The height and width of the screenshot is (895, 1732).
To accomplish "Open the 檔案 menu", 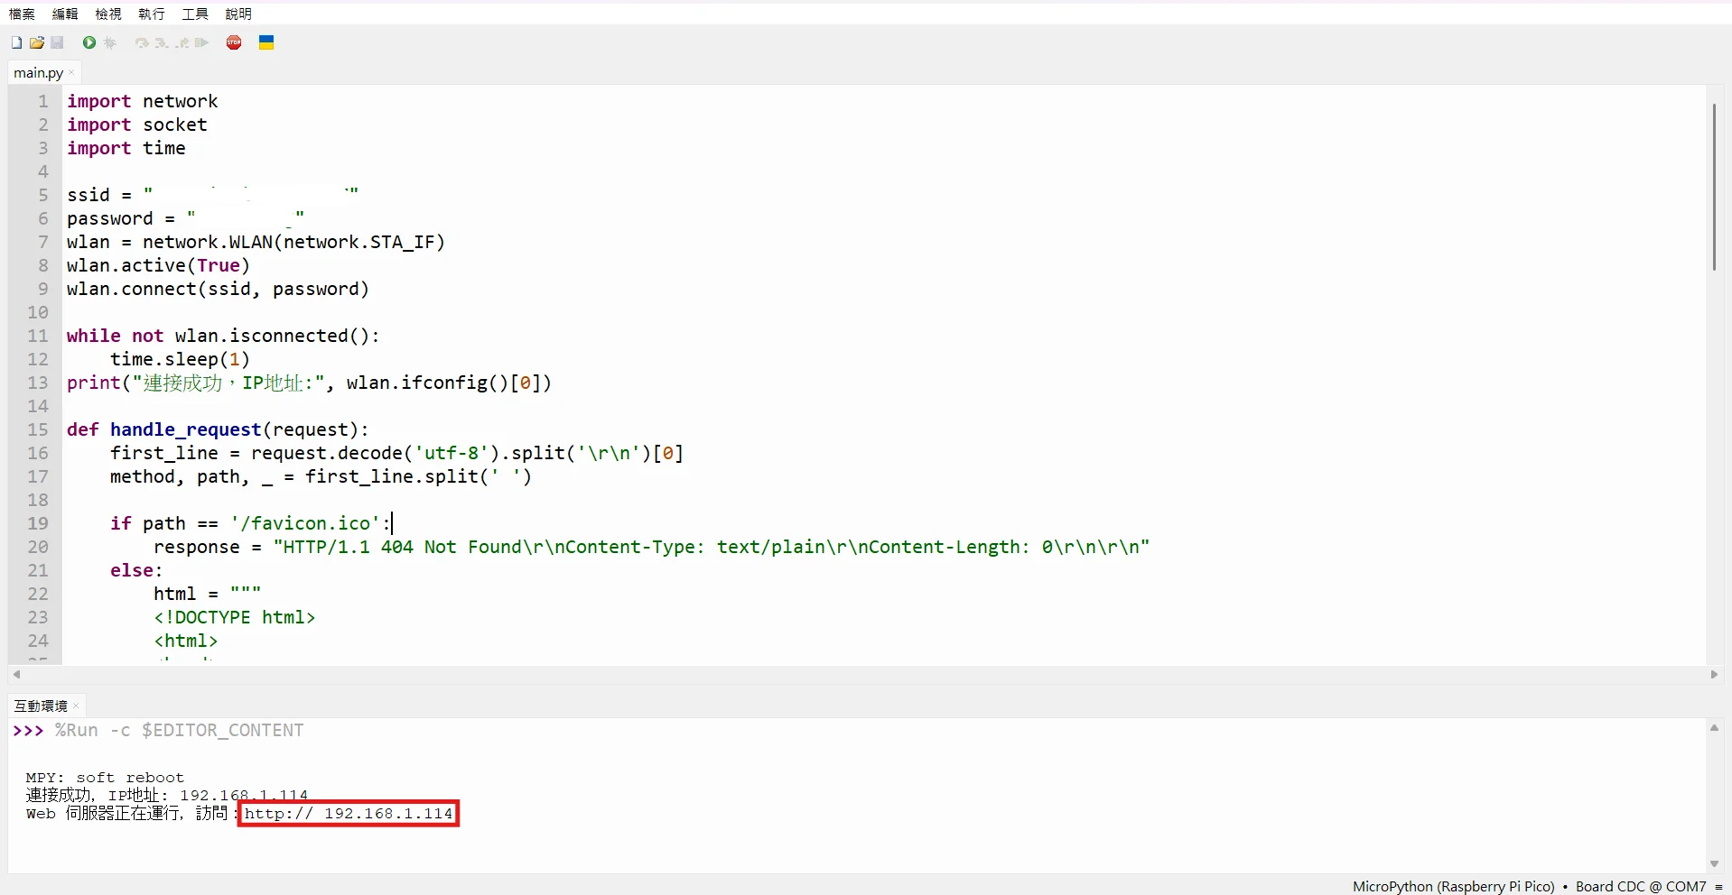I will tap(22, 14).
